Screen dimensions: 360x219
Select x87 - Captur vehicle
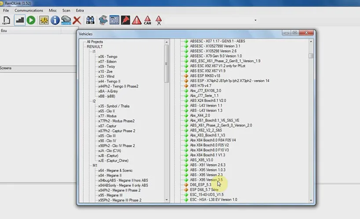[107, 126]
